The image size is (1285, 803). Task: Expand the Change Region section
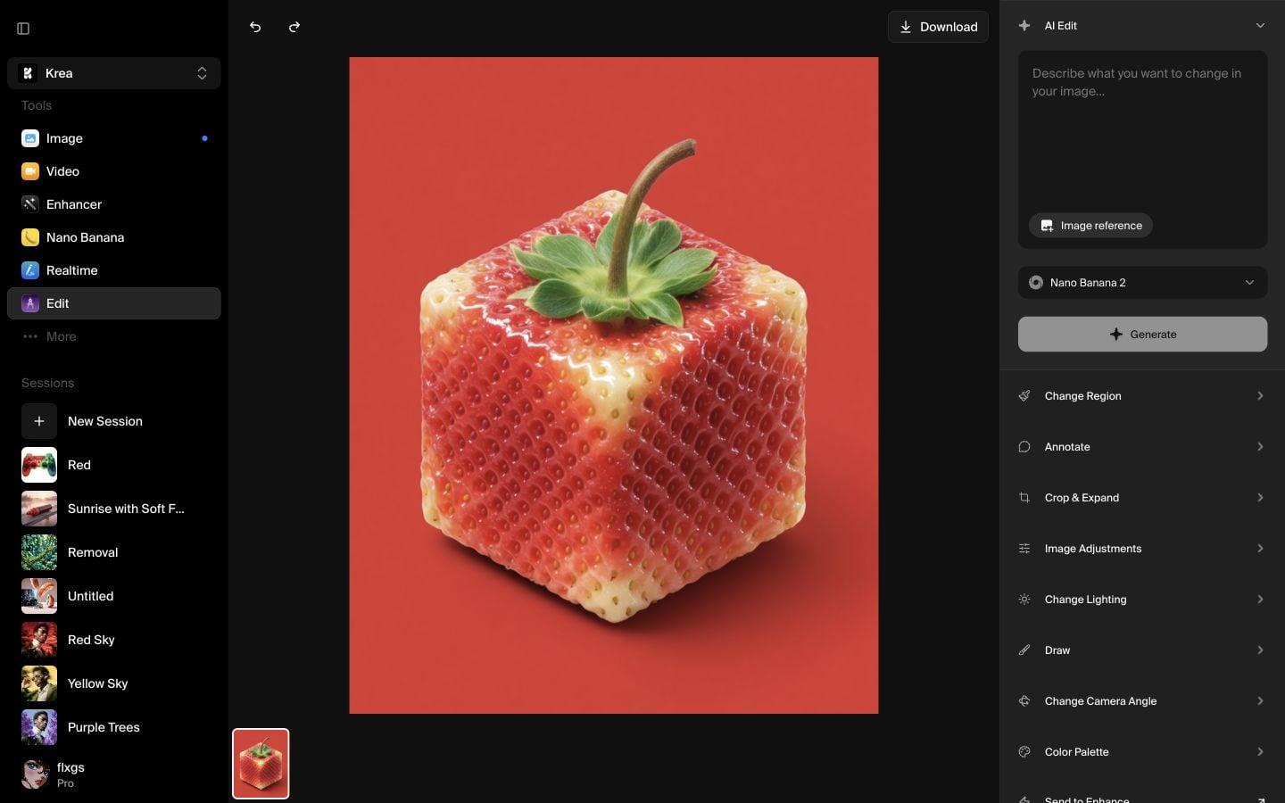(1142, 396)
